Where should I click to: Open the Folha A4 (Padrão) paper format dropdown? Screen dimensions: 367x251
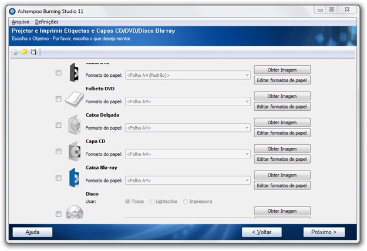click(188, 75)
